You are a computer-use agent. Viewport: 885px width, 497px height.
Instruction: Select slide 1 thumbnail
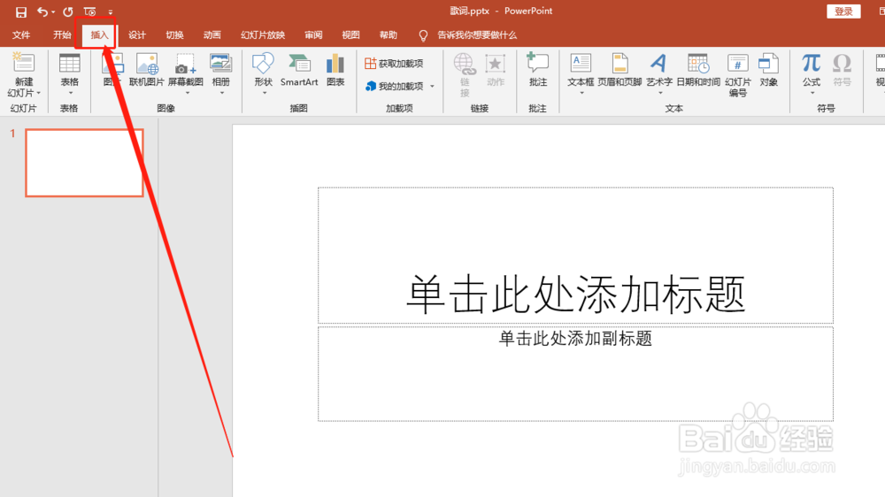tap(84, 163)
